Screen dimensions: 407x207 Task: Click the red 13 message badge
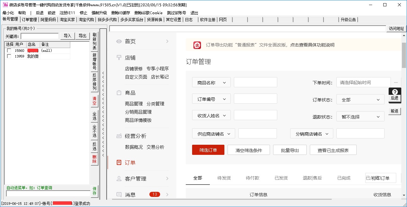point(154,194)
